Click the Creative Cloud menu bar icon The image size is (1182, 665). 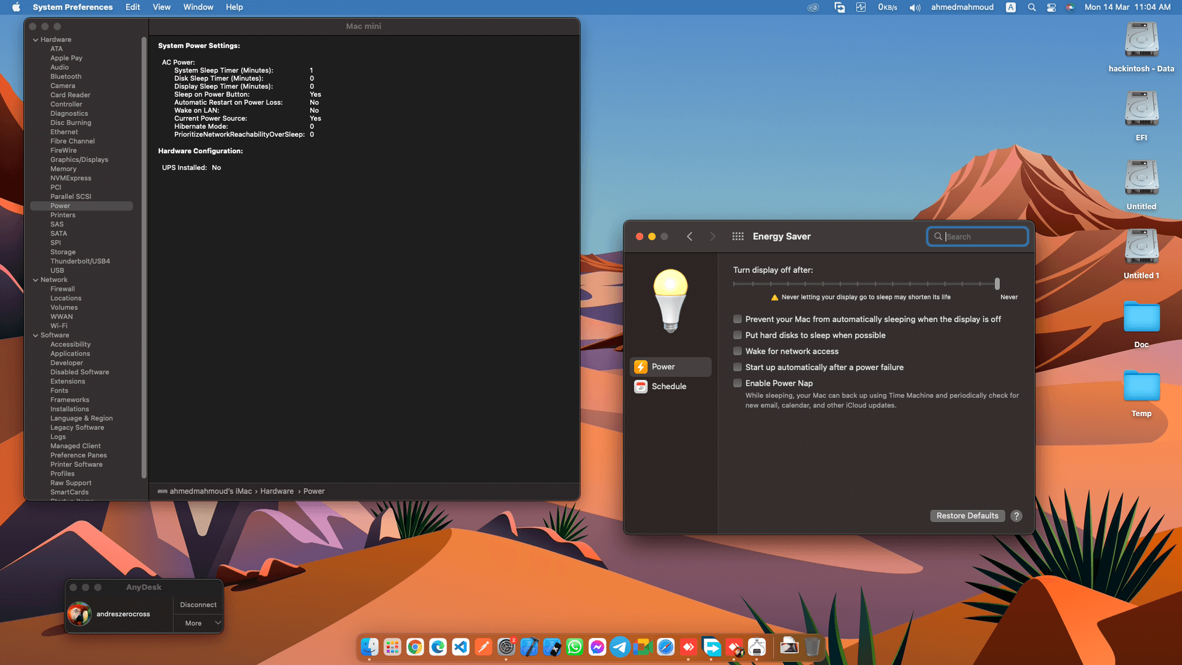click(x=813, y=7)
